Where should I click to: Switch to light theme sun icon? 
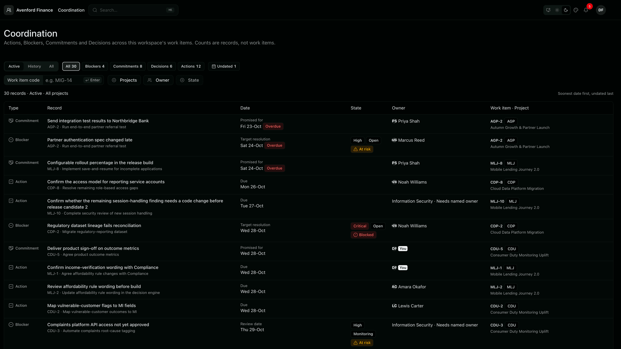tap(557, 10)
